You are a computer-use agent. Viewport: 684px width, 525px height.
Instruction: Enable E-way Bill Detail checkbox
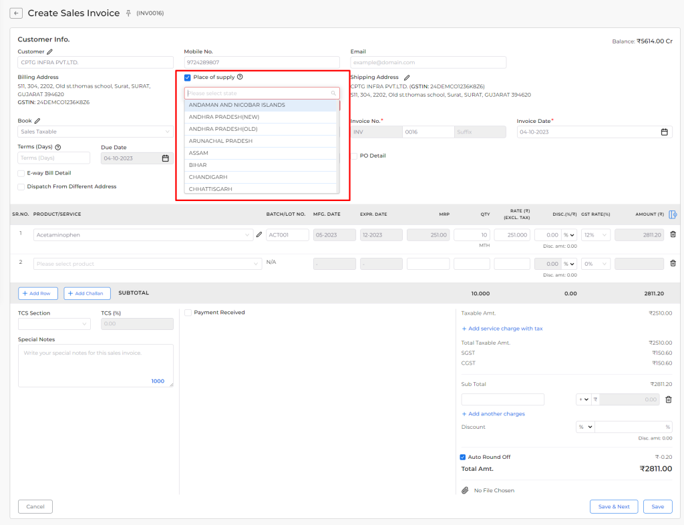point(21,173)
